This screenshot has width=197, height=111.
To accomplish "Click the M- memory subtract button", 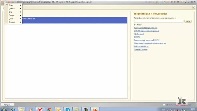I will [x=179, y=2].
